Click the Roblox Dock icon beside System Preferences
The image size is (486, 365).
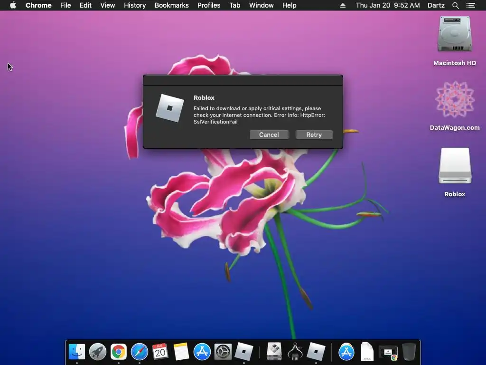click(244, 352)
